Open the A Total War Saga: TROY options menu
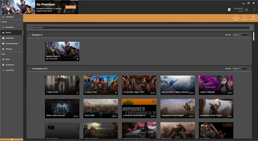Screen dimensions: 258x141 (154, 78)
